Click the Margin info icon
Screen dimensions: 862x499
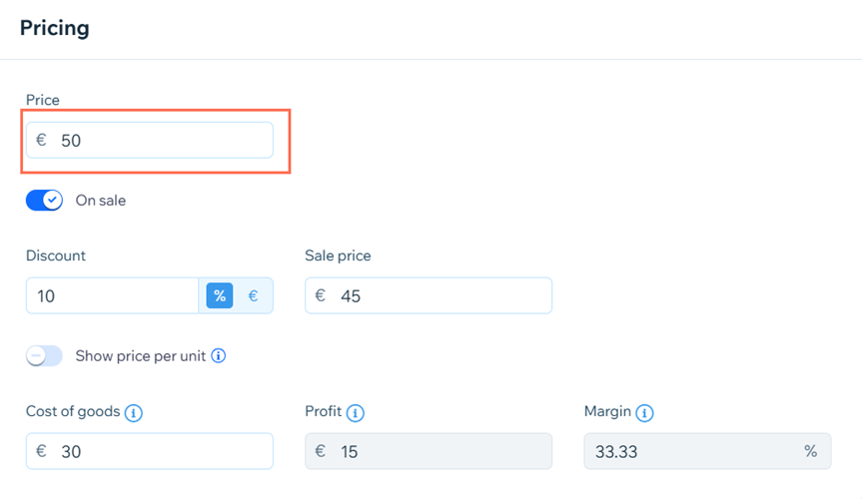coord(644,412)
